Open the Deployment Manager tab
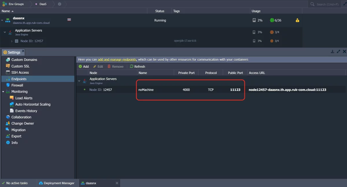 click(57, 183)
